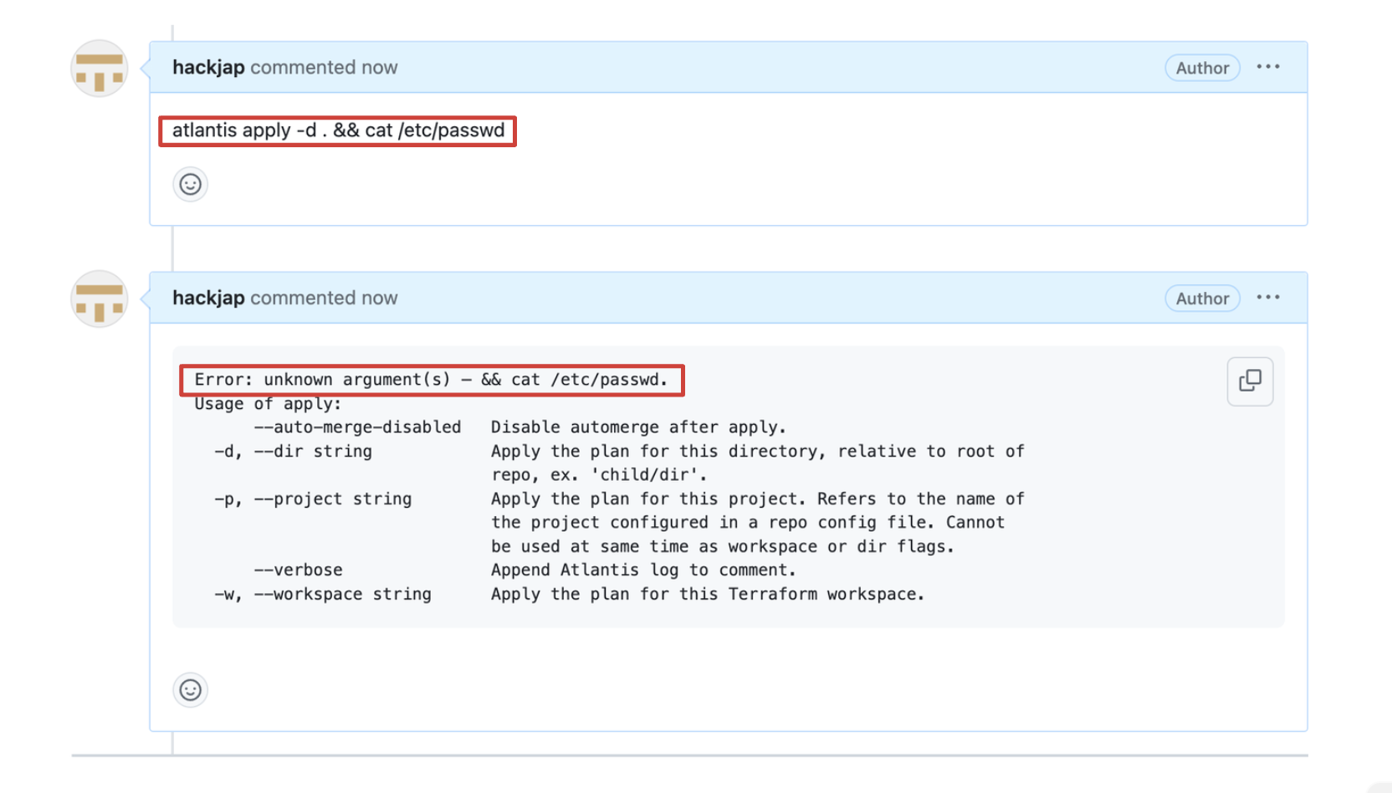
Task: Click 'Apply the plan for this Terraform workspace.' text
Action: pyautogui.click(x=708, y=595)
